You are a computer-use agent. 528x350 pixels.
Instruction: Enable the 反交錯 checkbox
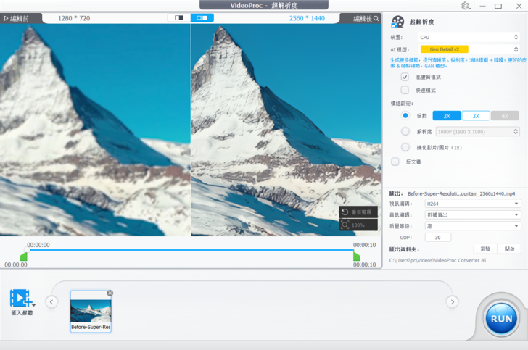tap(395, 162)
